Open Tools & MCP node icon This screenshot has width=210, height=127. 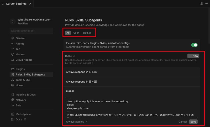coord(13,80)
